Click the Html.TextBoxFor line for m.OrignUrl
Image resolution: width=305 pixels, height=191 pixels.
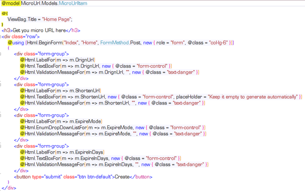[x=96, y=66]
